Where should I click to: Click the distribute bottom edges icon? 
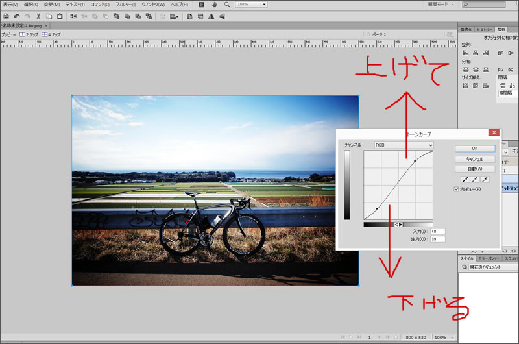click(x=485, y=69)
